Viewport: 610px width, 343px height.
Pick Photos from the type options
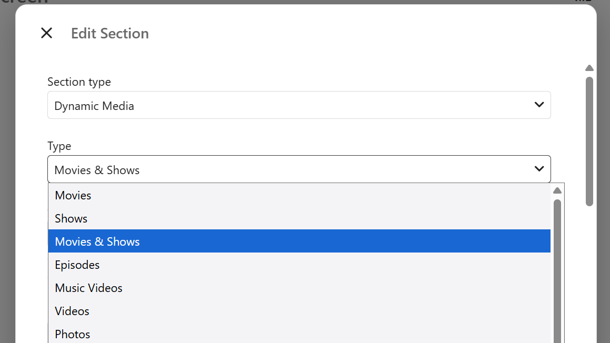pyautogui.click(x=299, y=334)
